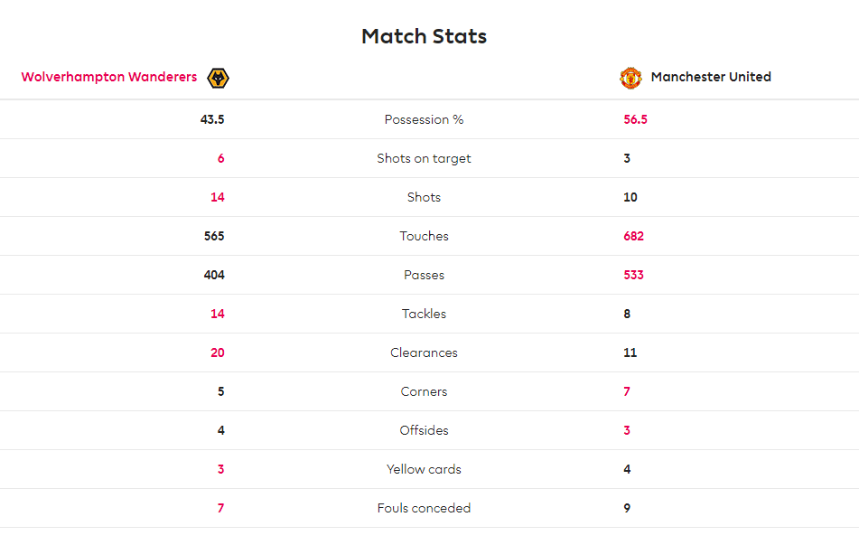Select the Tackles stat label
The width and height of the screenshot is (859, 545).
pos(424,314)
